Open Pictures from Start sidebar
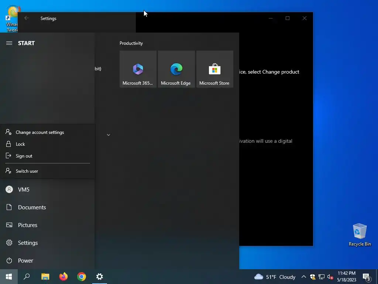The width and height of the screenshot is (378, 284). [47, 225]
